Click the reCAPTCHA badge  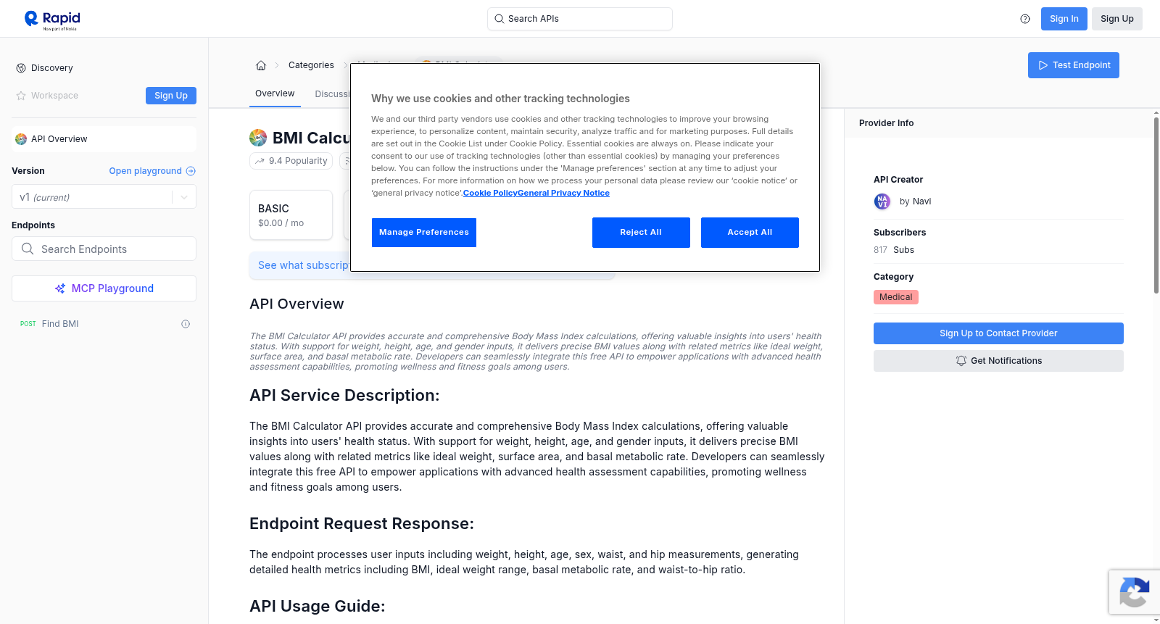1134,592
